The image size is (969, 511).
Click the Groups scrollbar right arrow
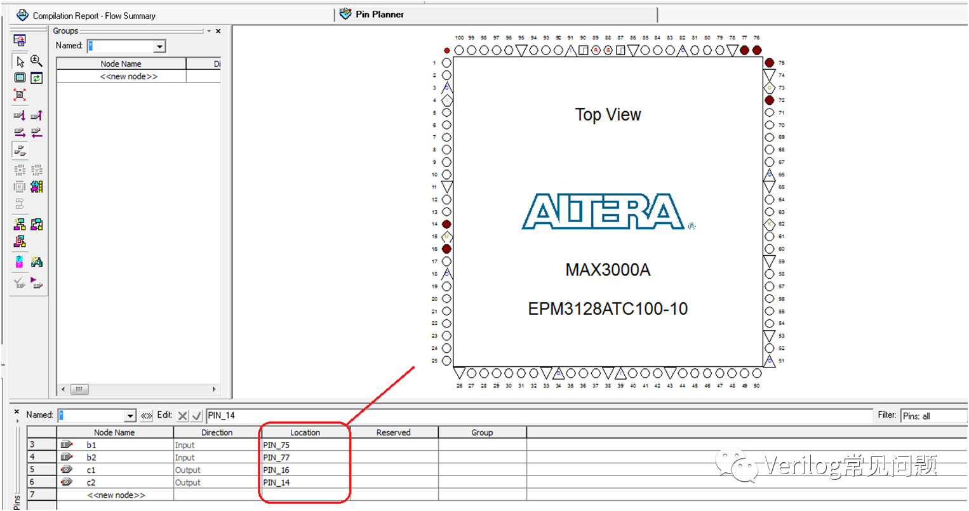[214, 389]
